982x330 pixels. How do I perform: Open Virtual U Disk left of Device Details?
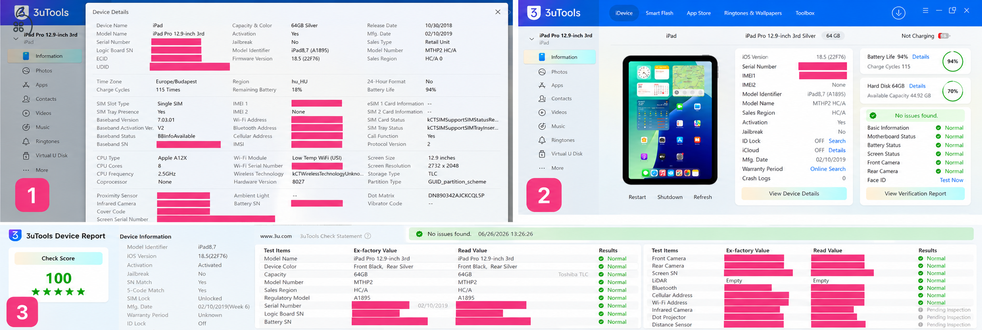pos(51,155)
